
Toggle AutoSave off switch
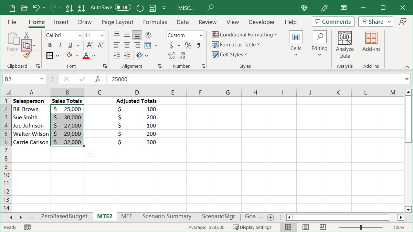123,7
